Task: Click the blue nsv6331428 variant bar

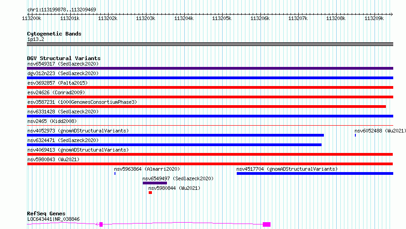Action: [x=210, y=116]
